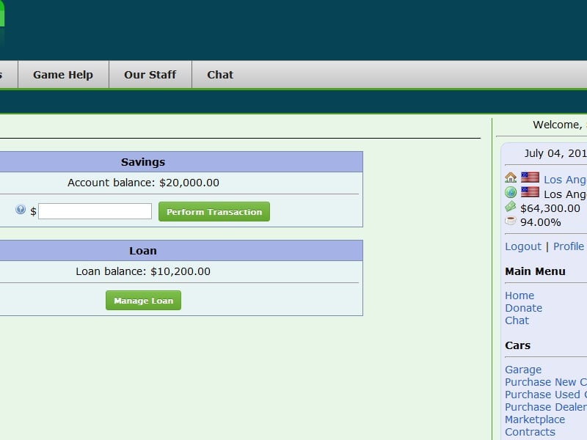Open the Game Help tab
This screenshot has width=587, height=440.
tap(62, 74)
